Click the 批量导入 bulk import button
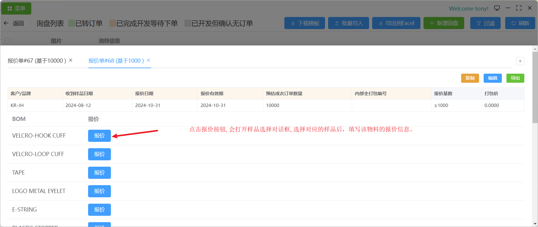Image resolution: width=538 pixels, height=227 pixels. (348, 23)
